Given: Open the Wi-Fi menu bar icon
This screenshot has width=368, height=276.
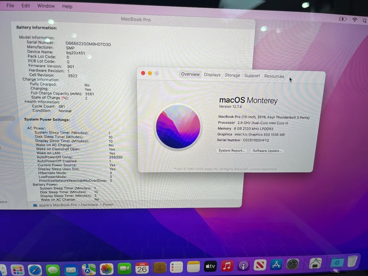Looking at the screenshot, I should click(355, 20).
